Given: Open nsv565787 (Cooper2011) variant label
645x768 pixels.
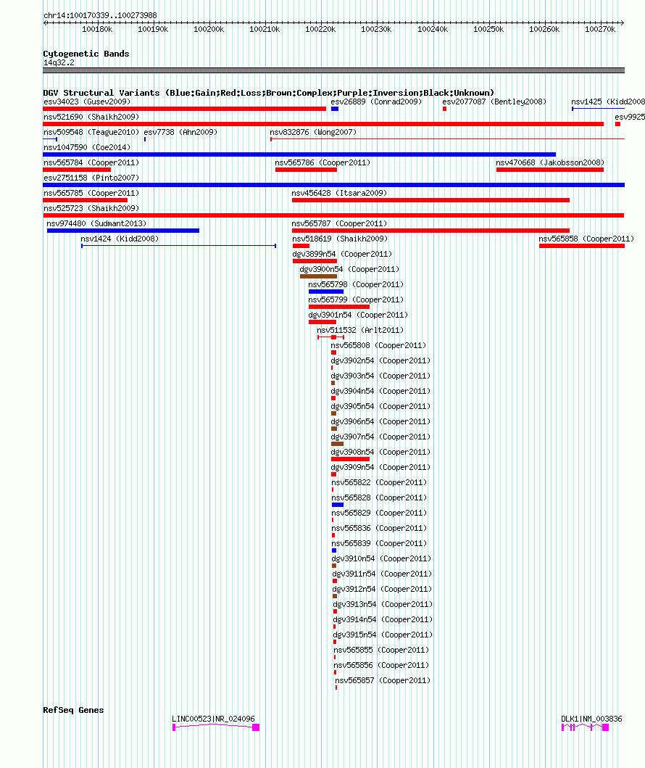Looking at the screenshot, I should click(339, 223).
